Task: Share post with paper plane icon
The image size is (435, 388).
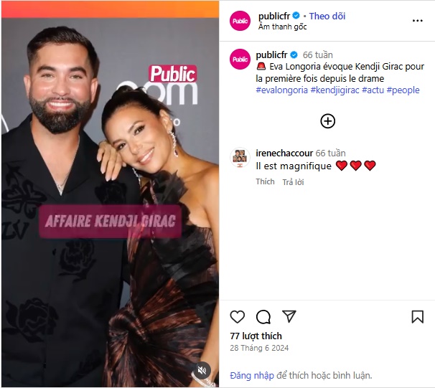Action: (x=289, y=316)
